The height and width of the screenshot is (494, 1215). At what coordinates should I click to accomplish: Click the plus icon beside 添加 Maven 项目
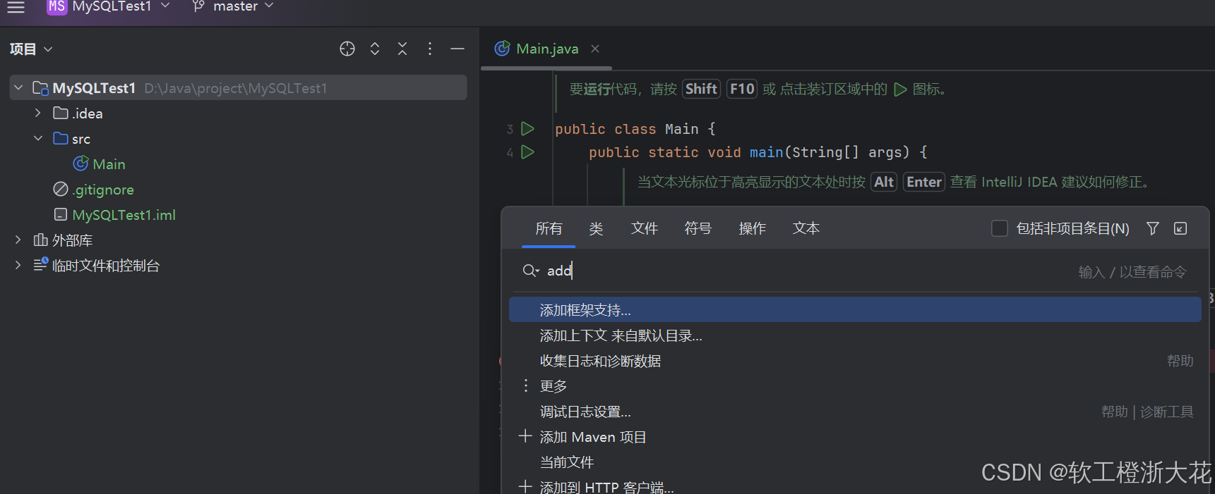pos(525,436)
